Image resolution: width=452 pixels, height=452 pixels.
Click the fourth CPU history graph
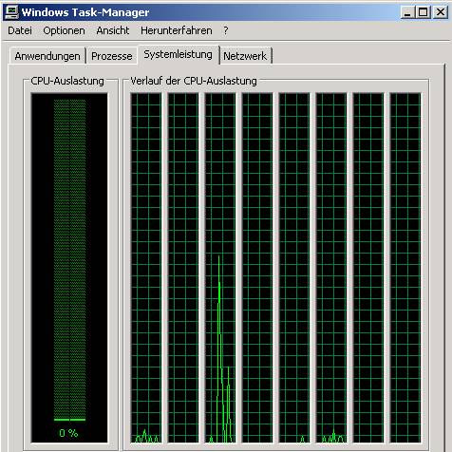point(257,268)
